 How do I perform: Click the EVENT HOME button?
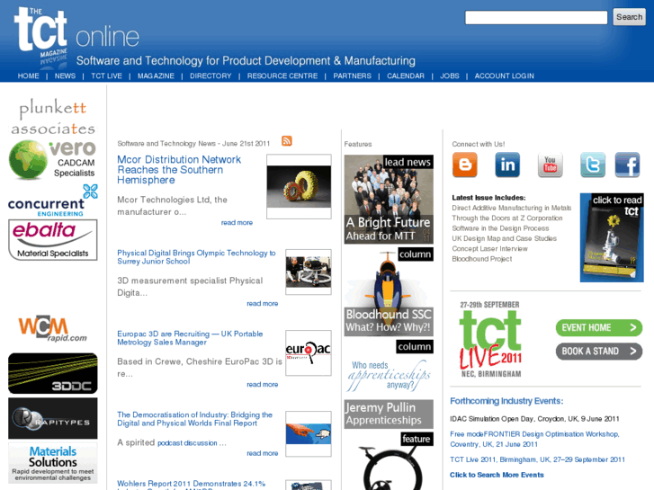[x=599, y=328]
